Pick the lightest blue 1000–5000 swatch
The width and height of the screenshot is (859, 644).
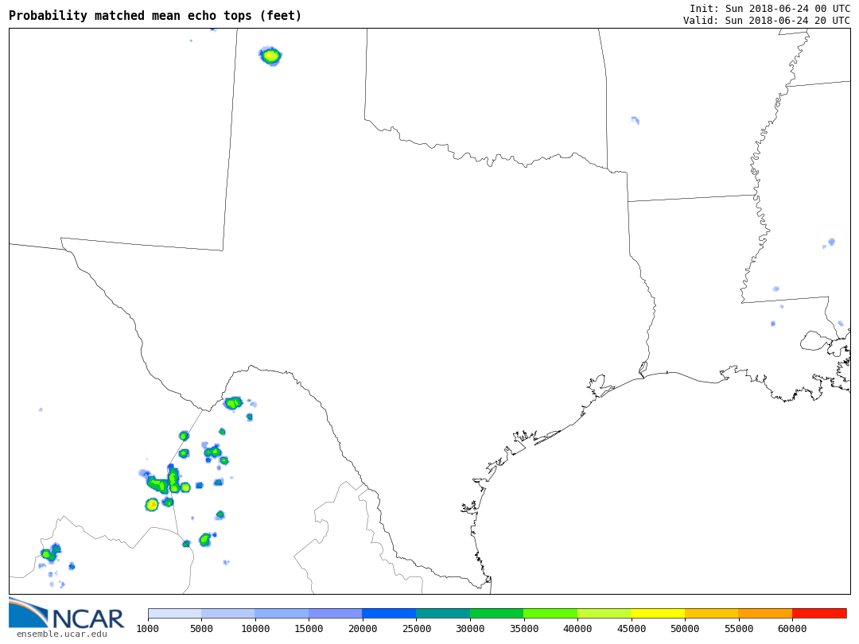pos(174,614)
